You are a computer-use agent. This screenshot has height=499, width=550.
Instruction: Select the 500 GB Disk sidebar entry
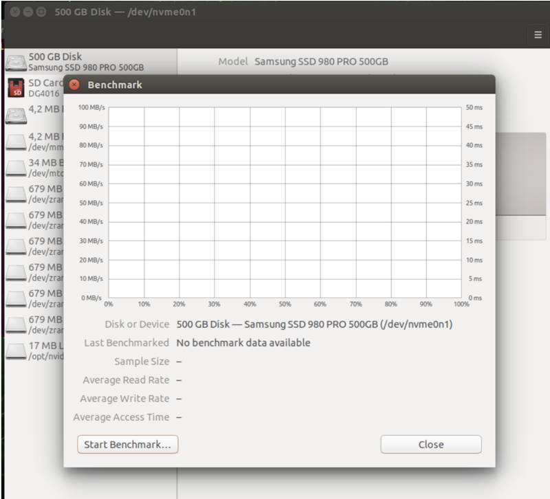pos(91,62)
